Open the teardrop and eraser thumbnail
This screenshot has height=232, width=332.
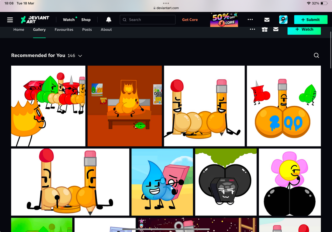click(x=162, y=182)
